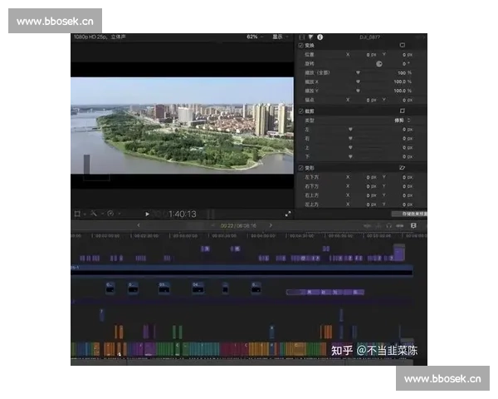Click the timeline timecode 00:22 / 06:08:16

point(238,225)
